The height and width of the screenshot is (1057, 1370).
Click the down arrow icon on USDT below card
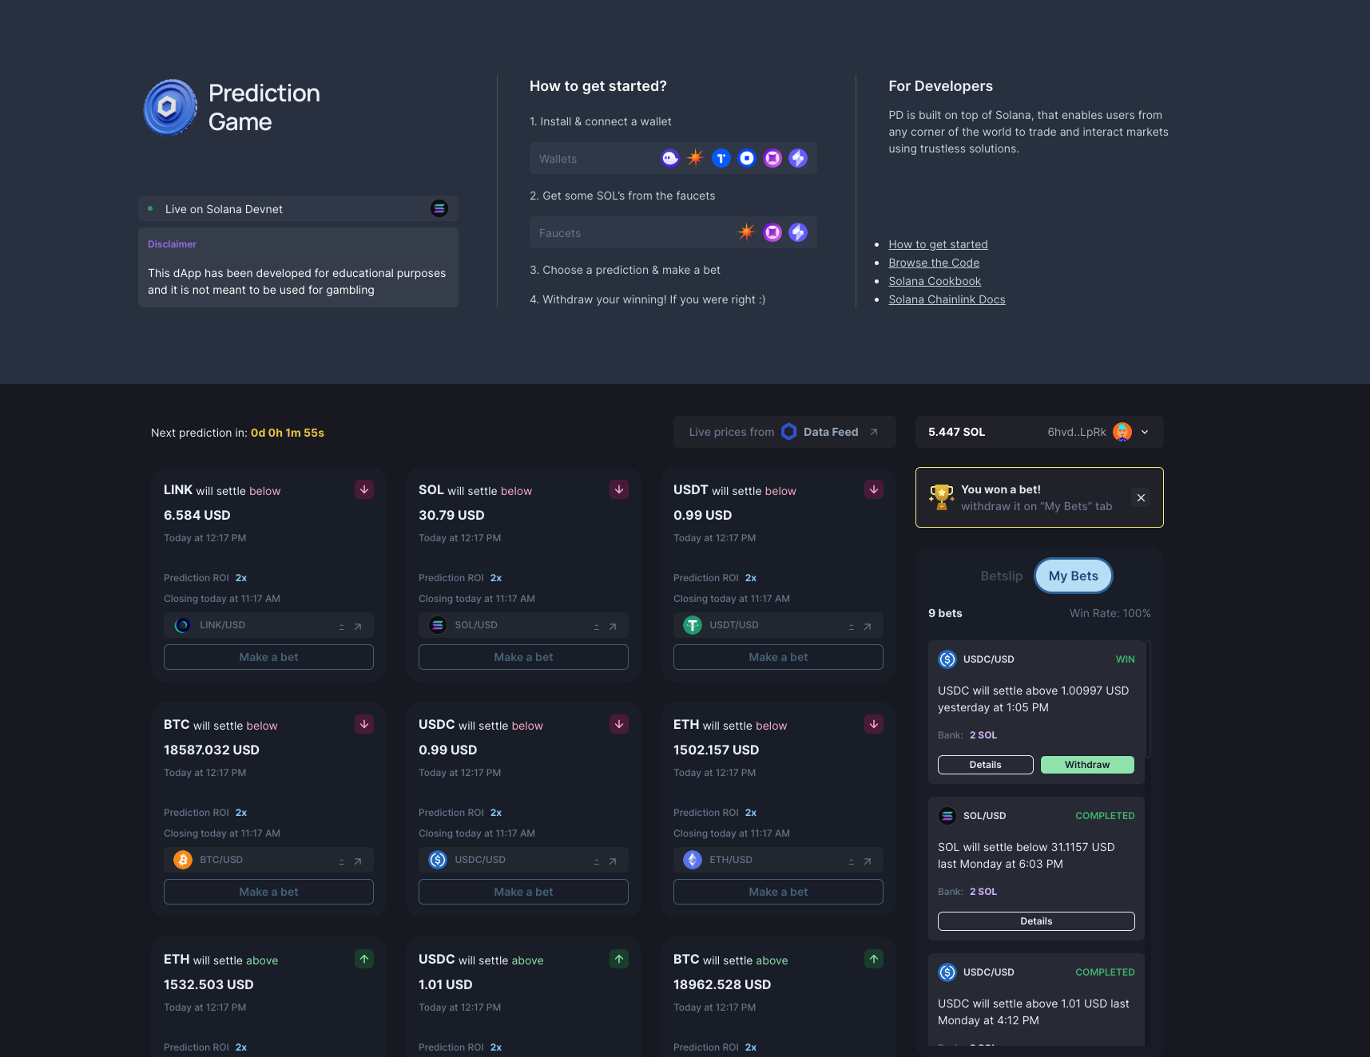(x=874, y=489)
